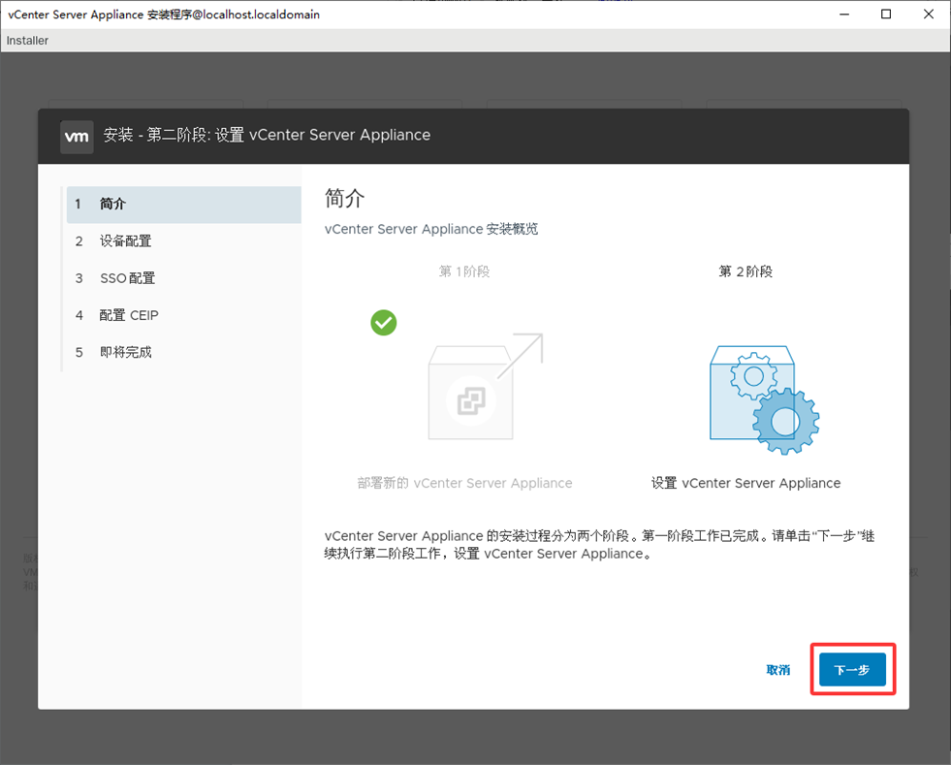Viewport: 951px width, 765px height.
Task: Click the wizard title 安装 - 第二阶段
Action: pyautogui.click(x=267, y=136)
